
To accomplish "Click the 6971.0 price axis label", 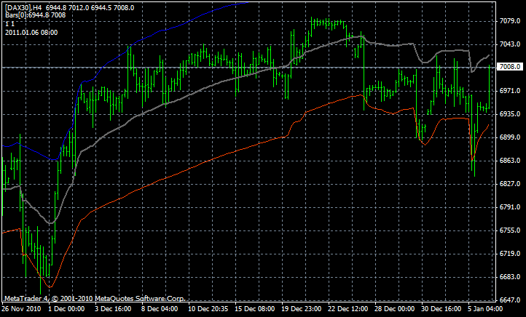I will pyautogui.click(x=510, y=91).
